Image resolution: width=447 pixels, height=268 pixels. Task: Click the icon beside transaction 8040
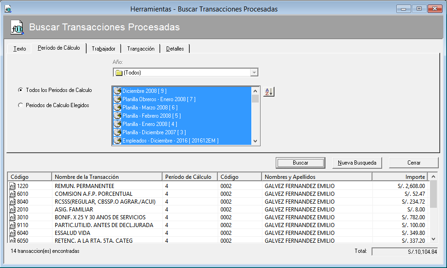click(12, 202)
